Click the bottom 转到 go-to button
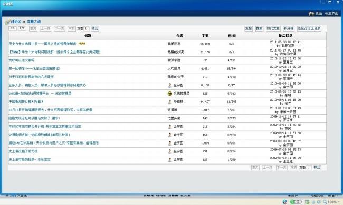 [317, 167]
